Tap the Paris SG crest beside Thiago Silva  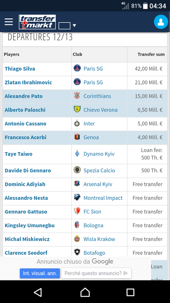coord(77,68)
